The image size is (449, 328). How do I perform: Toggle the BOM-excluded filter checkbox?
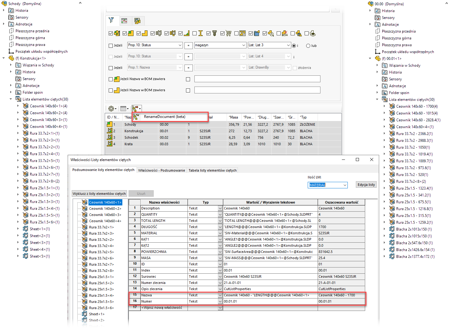pyautogui.click(x=279, y=33)
